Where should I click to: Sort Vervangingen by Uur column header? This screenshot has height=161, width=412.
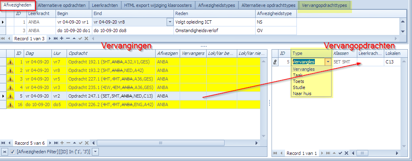click(x=59, y=53)
